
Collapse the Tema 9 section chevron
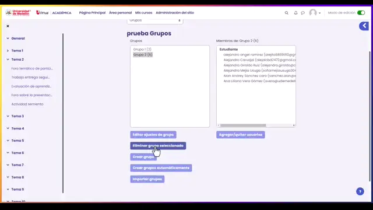[8, 189]
